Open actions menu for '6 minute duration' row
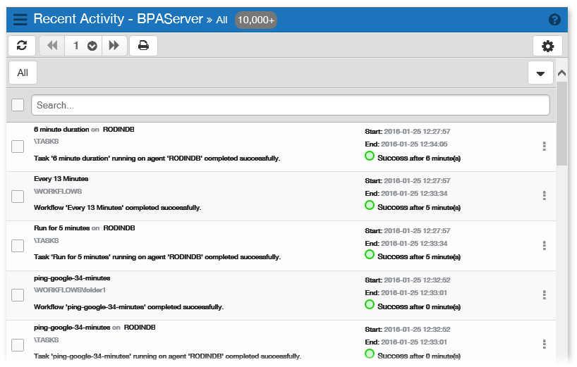The image size is (577, 367). coord(544,147)
